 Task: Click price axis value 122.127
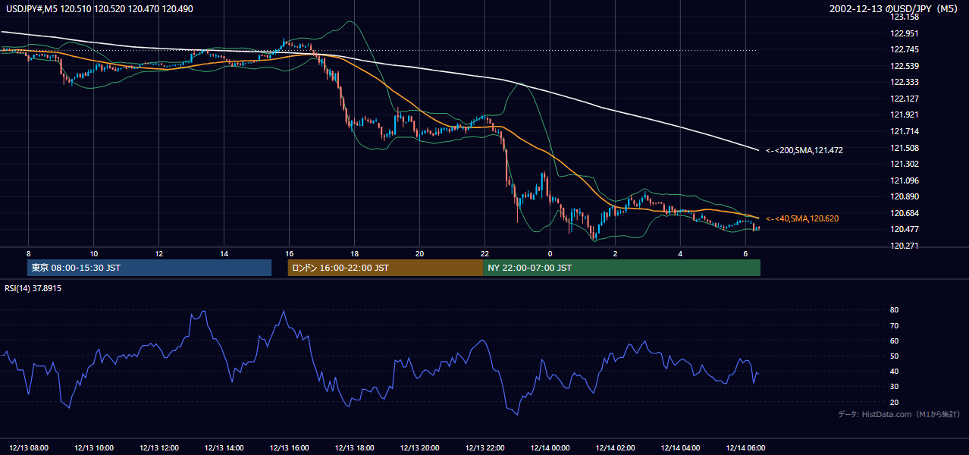coord(905,99)
